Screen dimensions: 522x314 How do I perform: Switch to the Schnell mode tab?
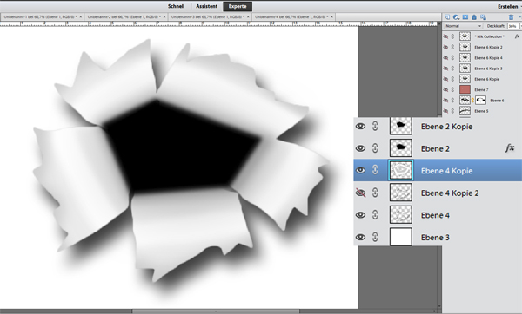[176, 6]
